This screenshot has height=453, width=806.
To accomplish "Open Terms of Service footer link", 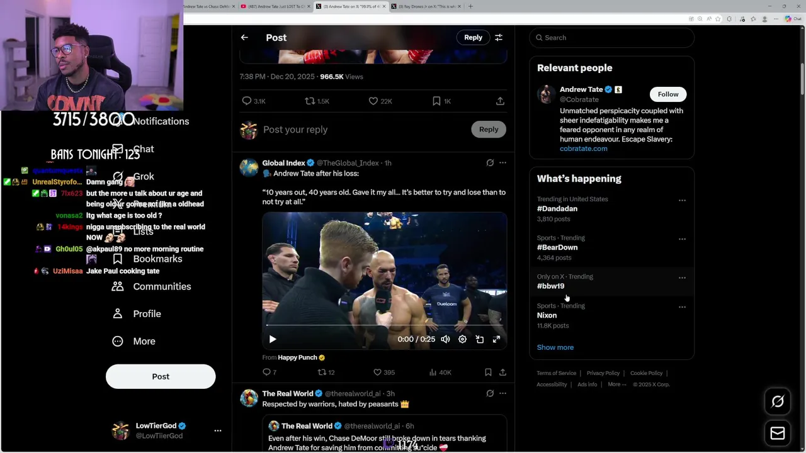I will click(556, 373).
